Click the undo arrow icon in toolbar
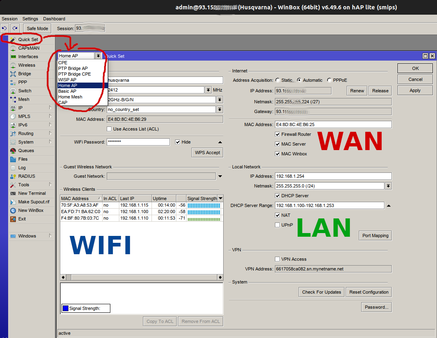Viewport: 437px width, 338px height. coord(4,28)
